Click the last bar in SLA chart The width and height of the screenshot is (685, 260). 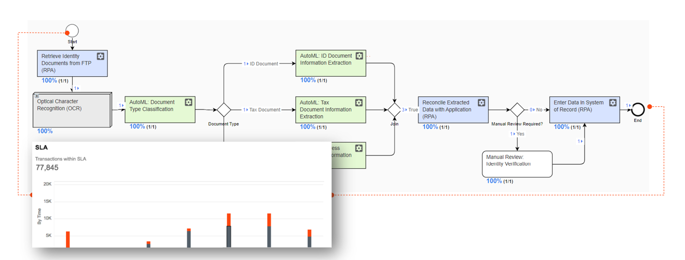pyautogui.click(x=309, y=238)
